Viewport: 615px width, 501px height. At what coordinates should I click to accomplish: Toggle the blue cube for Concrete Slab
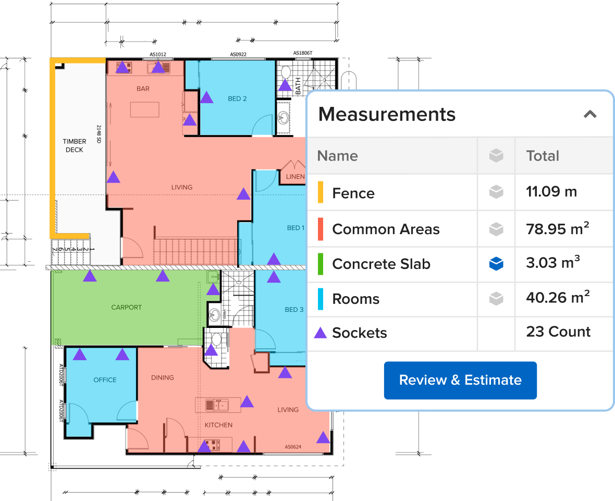pyautogui.click(x=496, y=264)
